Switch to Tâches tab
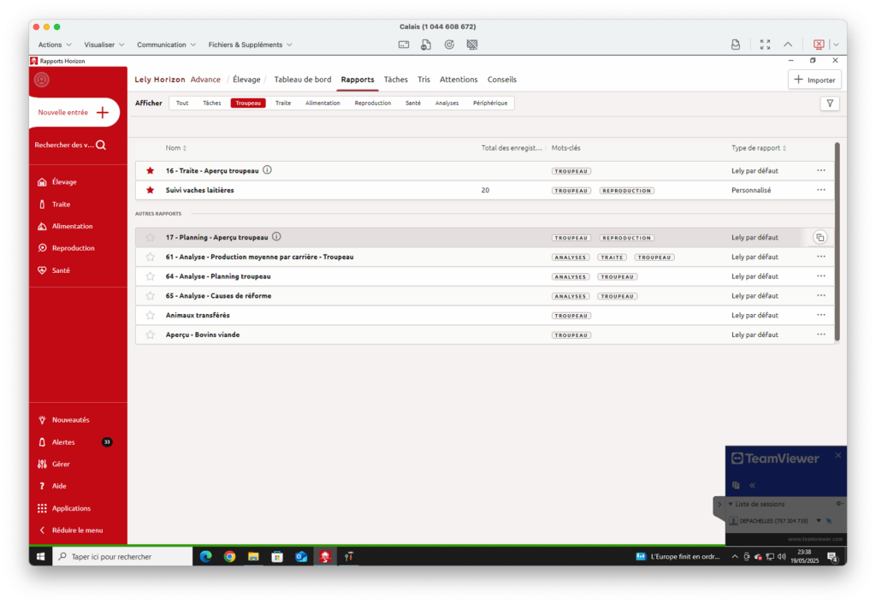 tap(395, 80)
